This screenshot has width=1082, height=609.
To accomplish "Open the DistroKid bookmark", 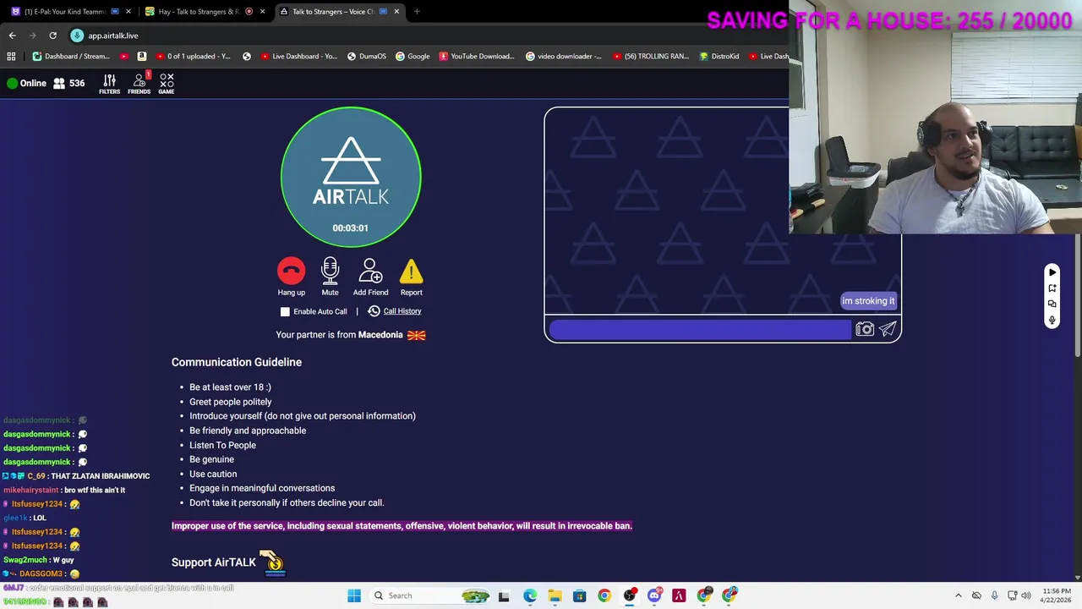I will tap(719, 57).
